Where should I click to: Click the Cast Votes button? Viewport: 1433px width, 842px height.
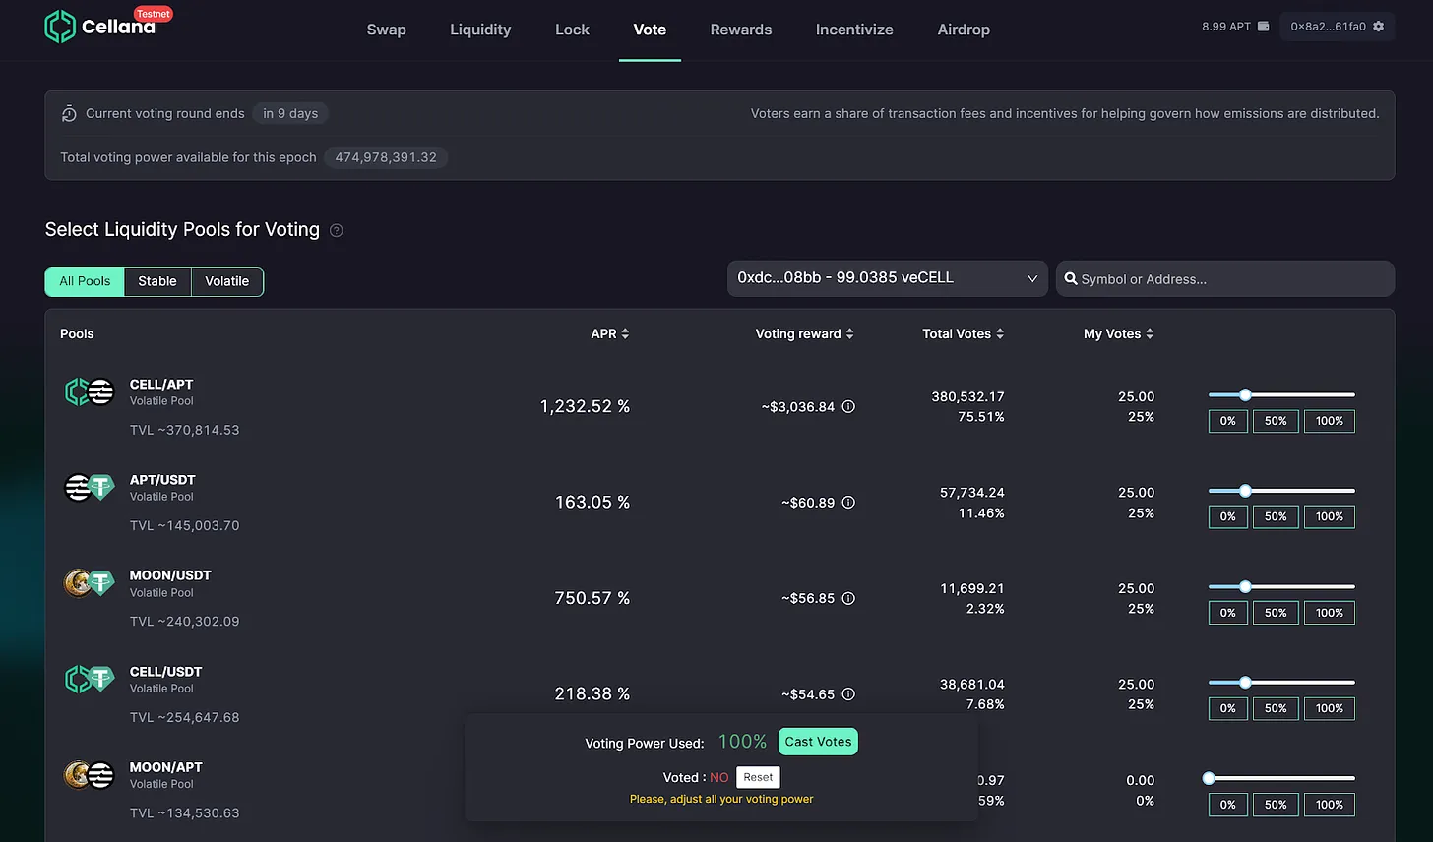(x=818, y=742)
